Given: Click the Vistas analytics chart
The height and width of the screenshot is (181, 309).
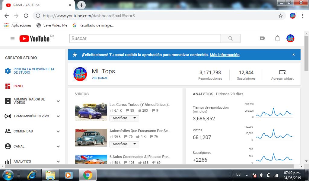Looking at the screenshot, I should (x=274, y=134).
